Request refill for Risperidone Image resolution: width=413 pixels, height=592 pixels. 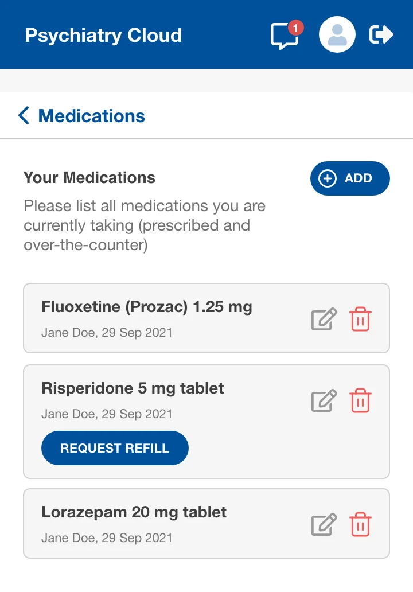point(115,448)
